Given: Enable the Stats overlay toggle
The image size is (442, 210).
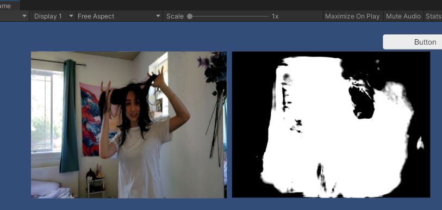Looking at the screenshot, I should (x=433, y=16).
